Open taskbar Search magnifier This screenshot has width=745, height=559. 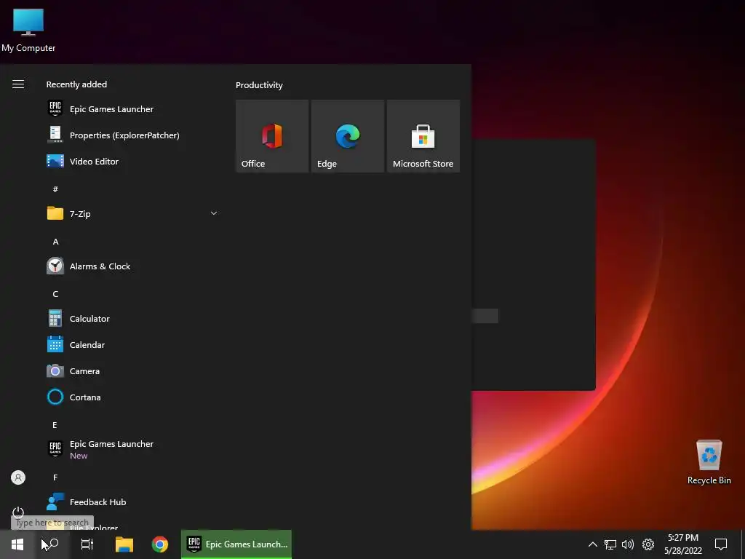point(52,544)
